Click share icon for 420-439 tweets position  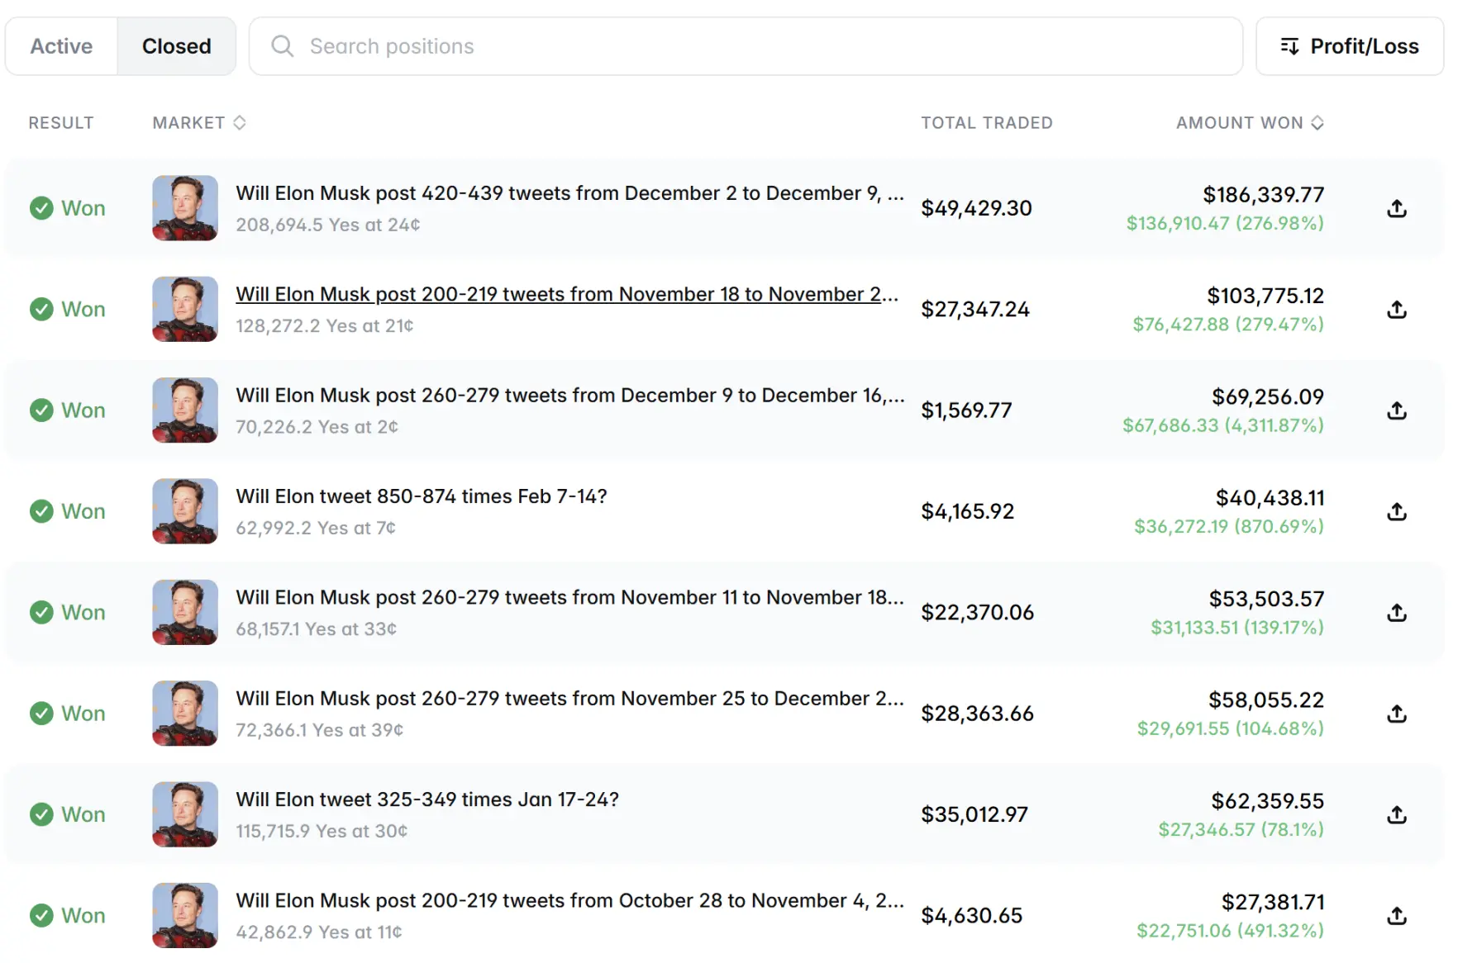coord(1396,208)
